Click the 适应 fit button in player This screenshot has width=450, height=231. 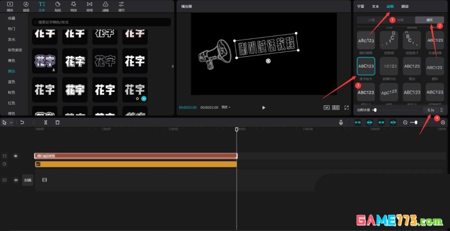tap(336, 108)
